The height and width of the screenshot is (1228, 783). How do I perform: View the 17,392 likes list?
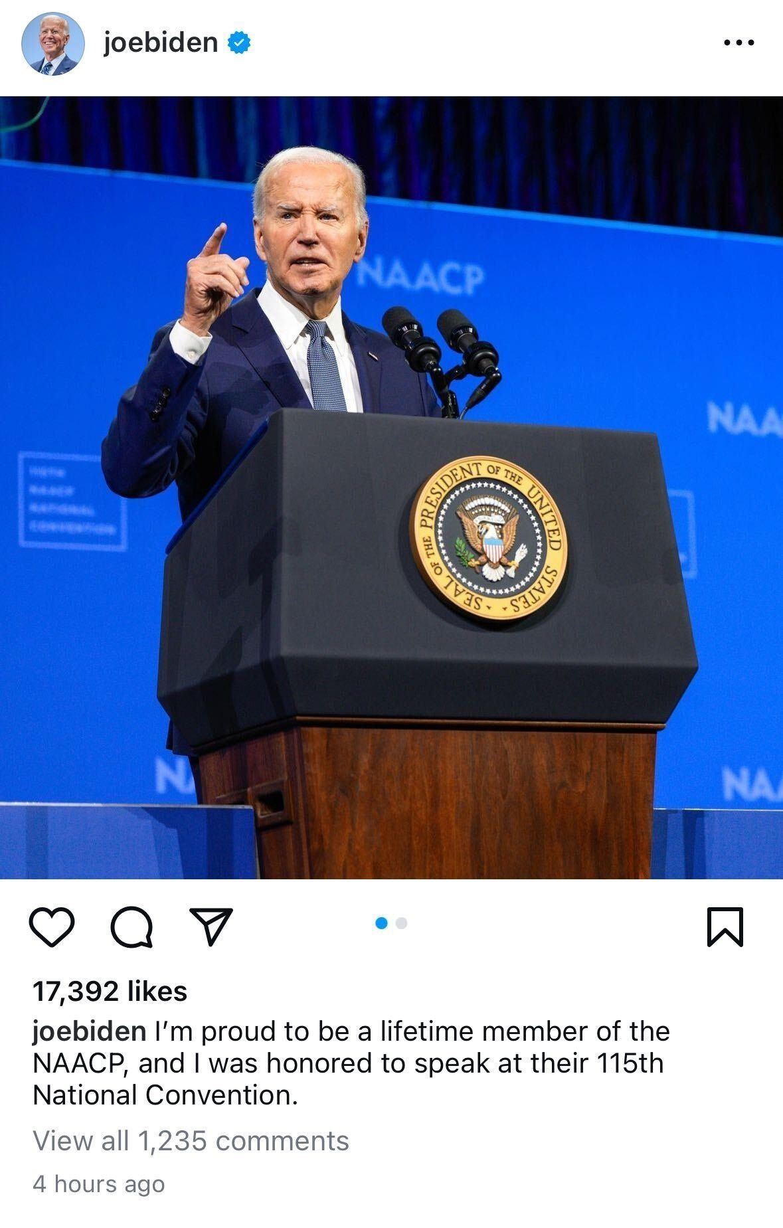click(x=110, y=992)
